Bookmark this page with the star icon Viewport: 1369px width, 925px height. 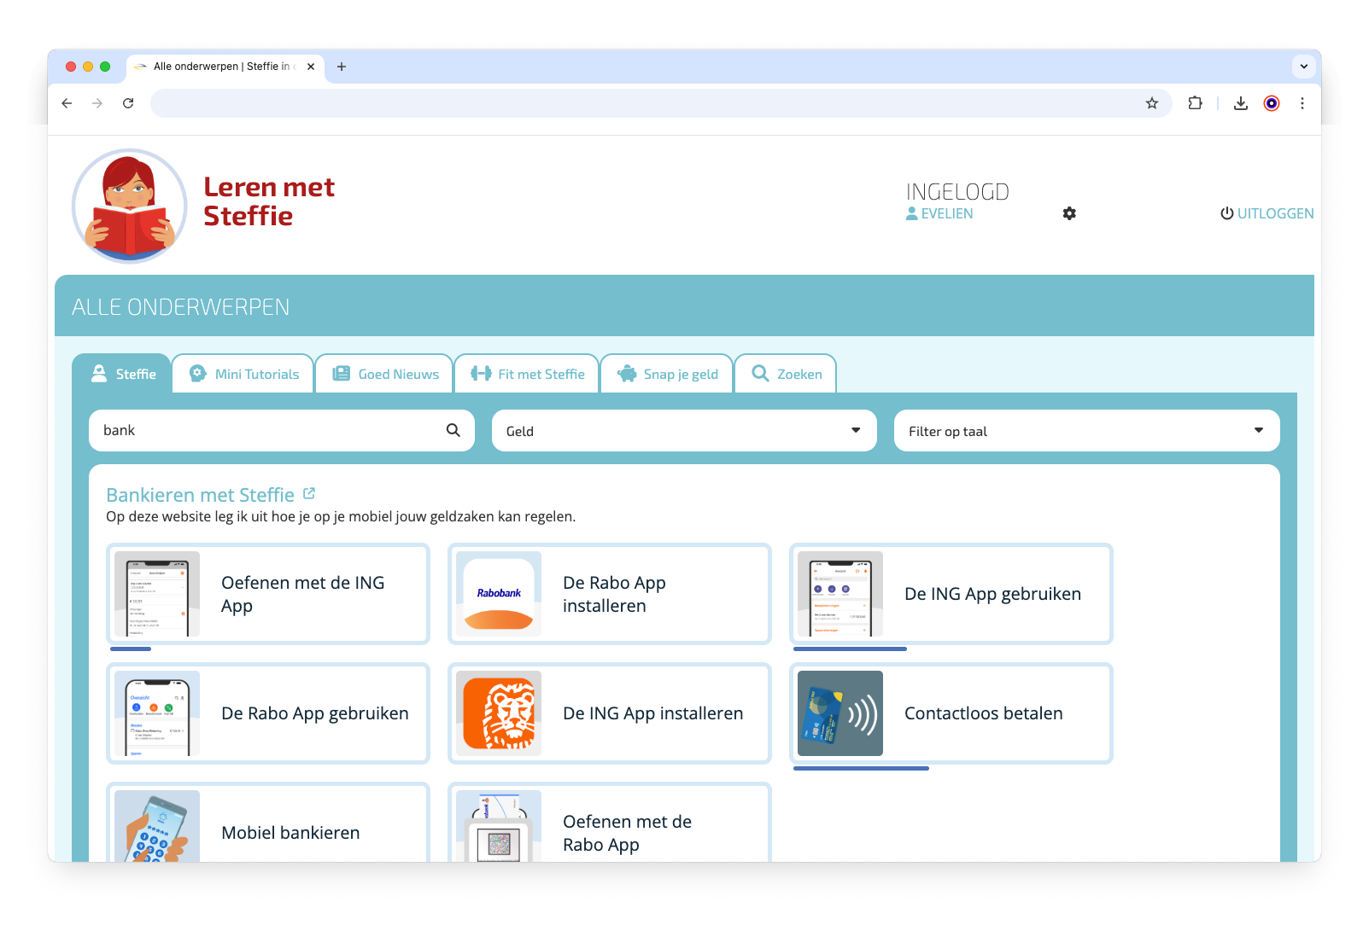[x=1152, y=103]
